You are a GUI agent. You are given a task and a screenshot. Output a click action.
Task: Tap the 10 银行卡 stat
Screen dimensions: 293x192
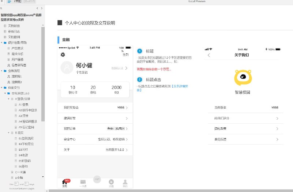coord(73,89)
